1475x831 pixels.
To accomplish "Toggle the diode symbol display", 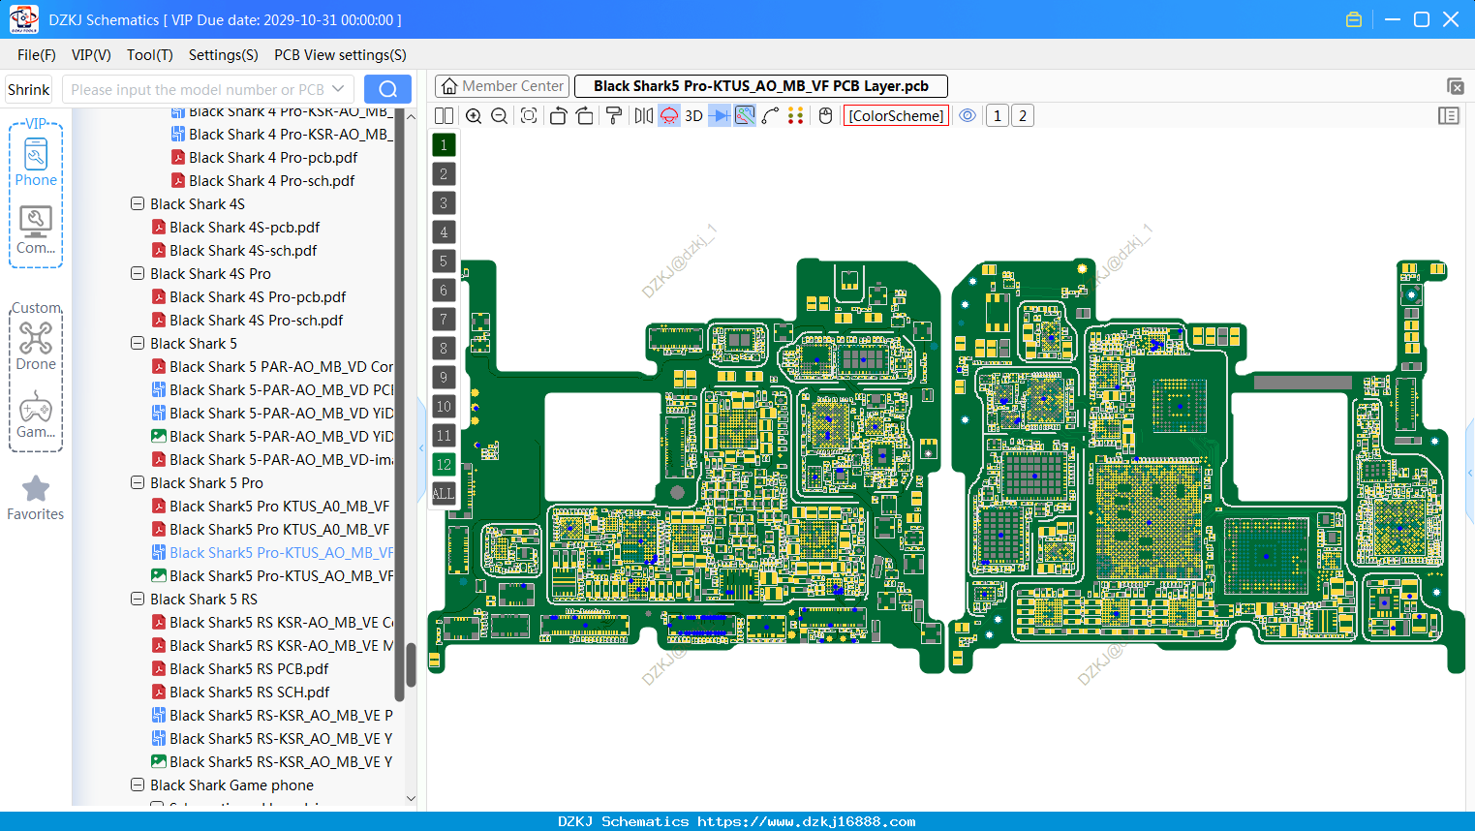I will click(x=720, y=115).
